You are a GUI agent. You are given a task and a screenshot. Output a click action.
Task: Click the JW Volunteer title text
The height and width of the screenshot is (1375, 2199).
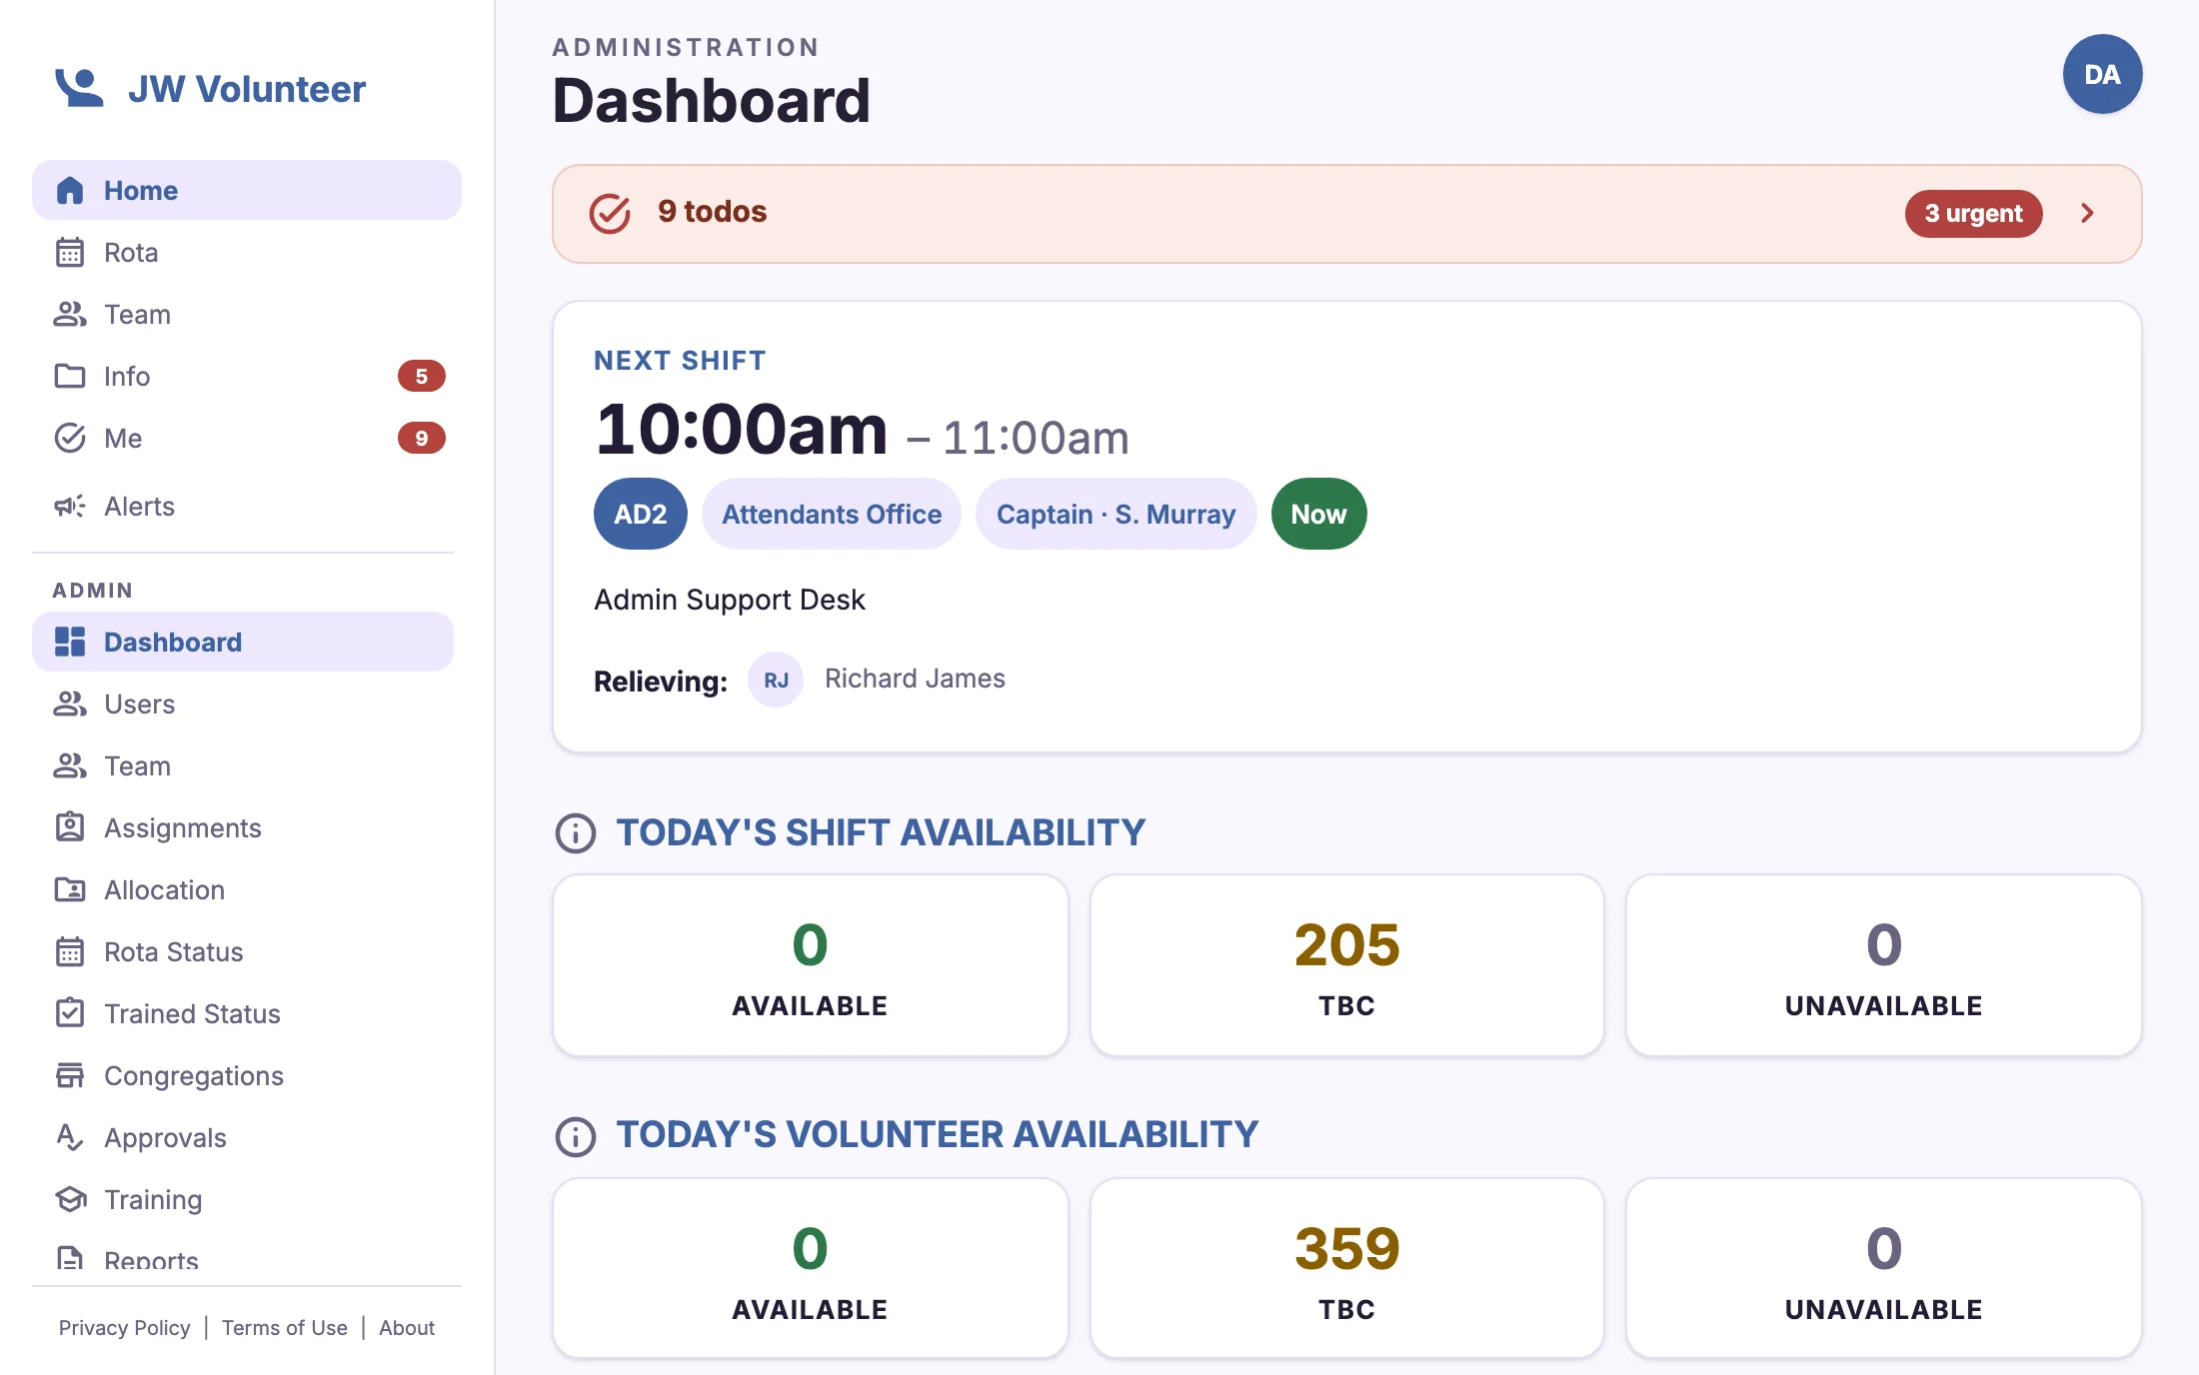(247, 89)
